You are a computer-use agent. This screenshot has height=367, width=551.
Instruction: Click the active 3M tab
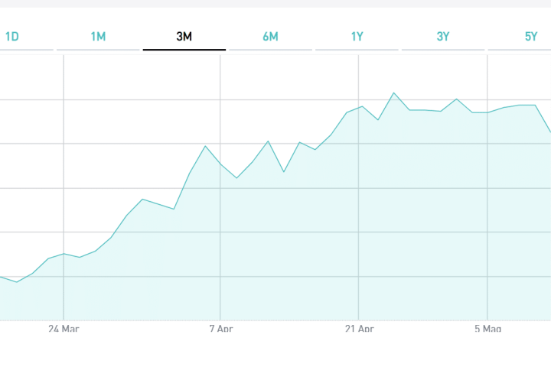(184, 37)
